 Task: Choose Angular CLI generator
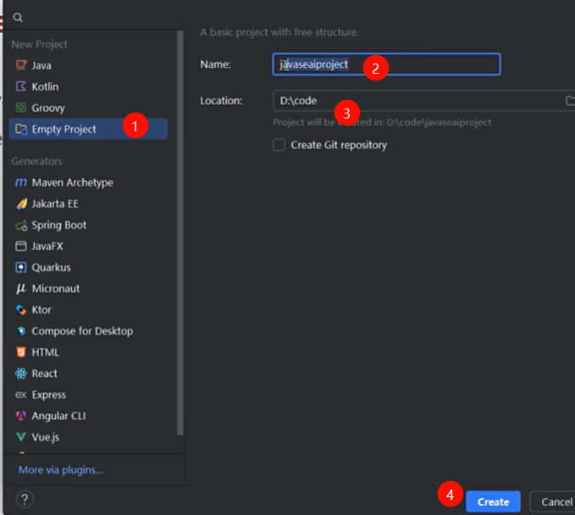(88, 416)
